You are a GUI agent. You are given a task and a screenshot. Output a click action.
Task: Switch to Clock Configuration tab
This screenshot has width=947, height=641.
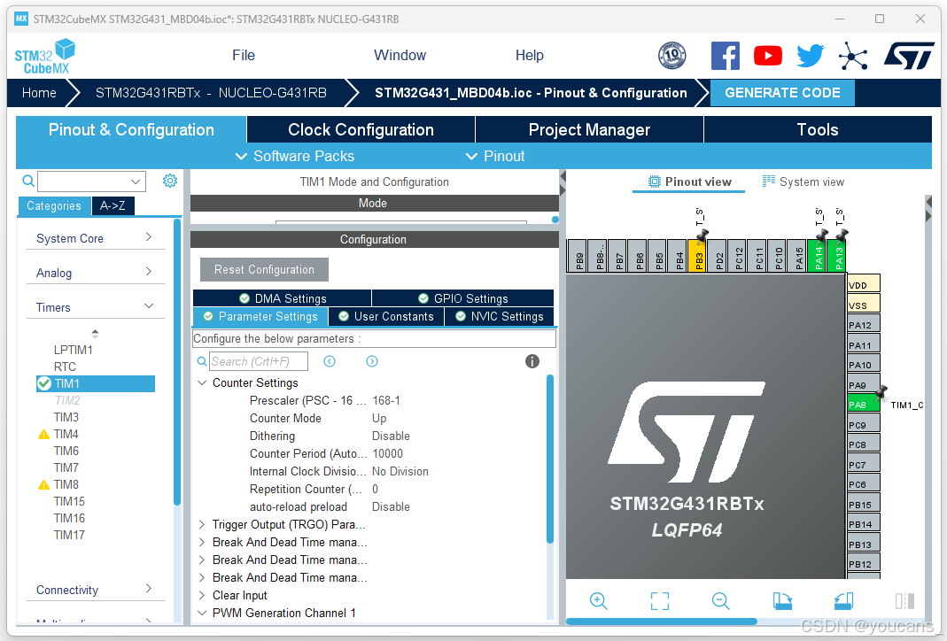pyautogui.click(x=361, y=129)
